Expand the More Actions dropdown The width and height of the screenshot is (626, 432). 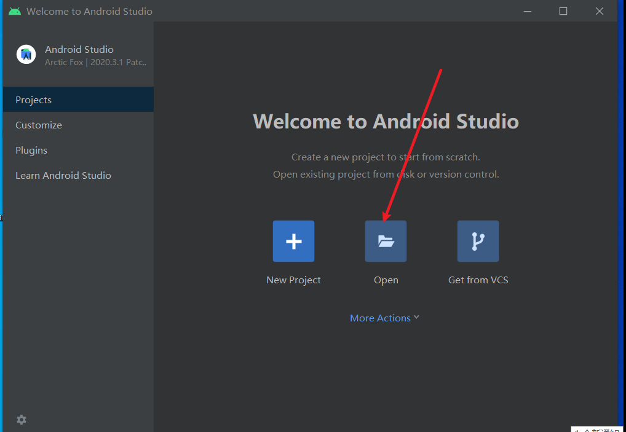384,318
